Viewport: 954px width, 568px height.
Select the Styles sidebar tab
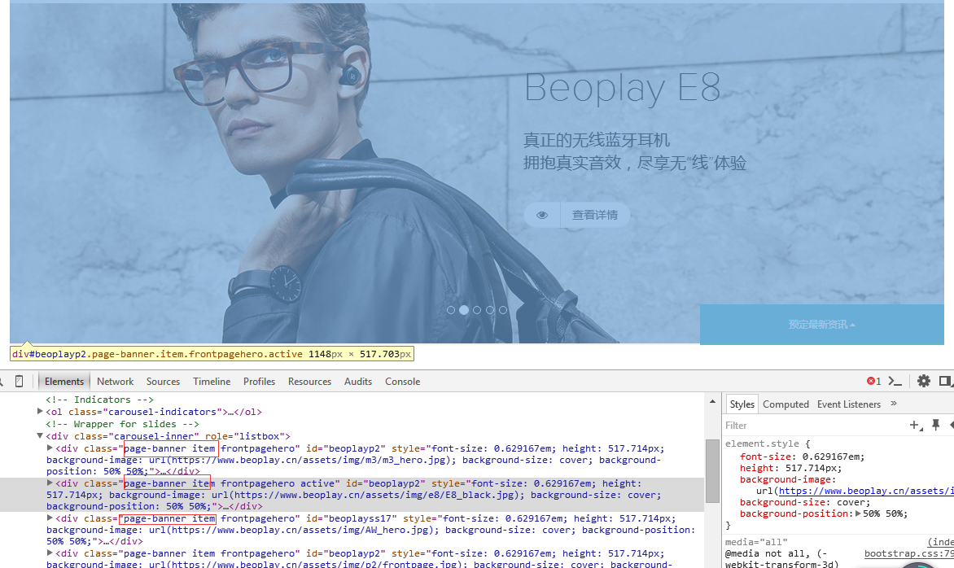[x=742, y=404]
